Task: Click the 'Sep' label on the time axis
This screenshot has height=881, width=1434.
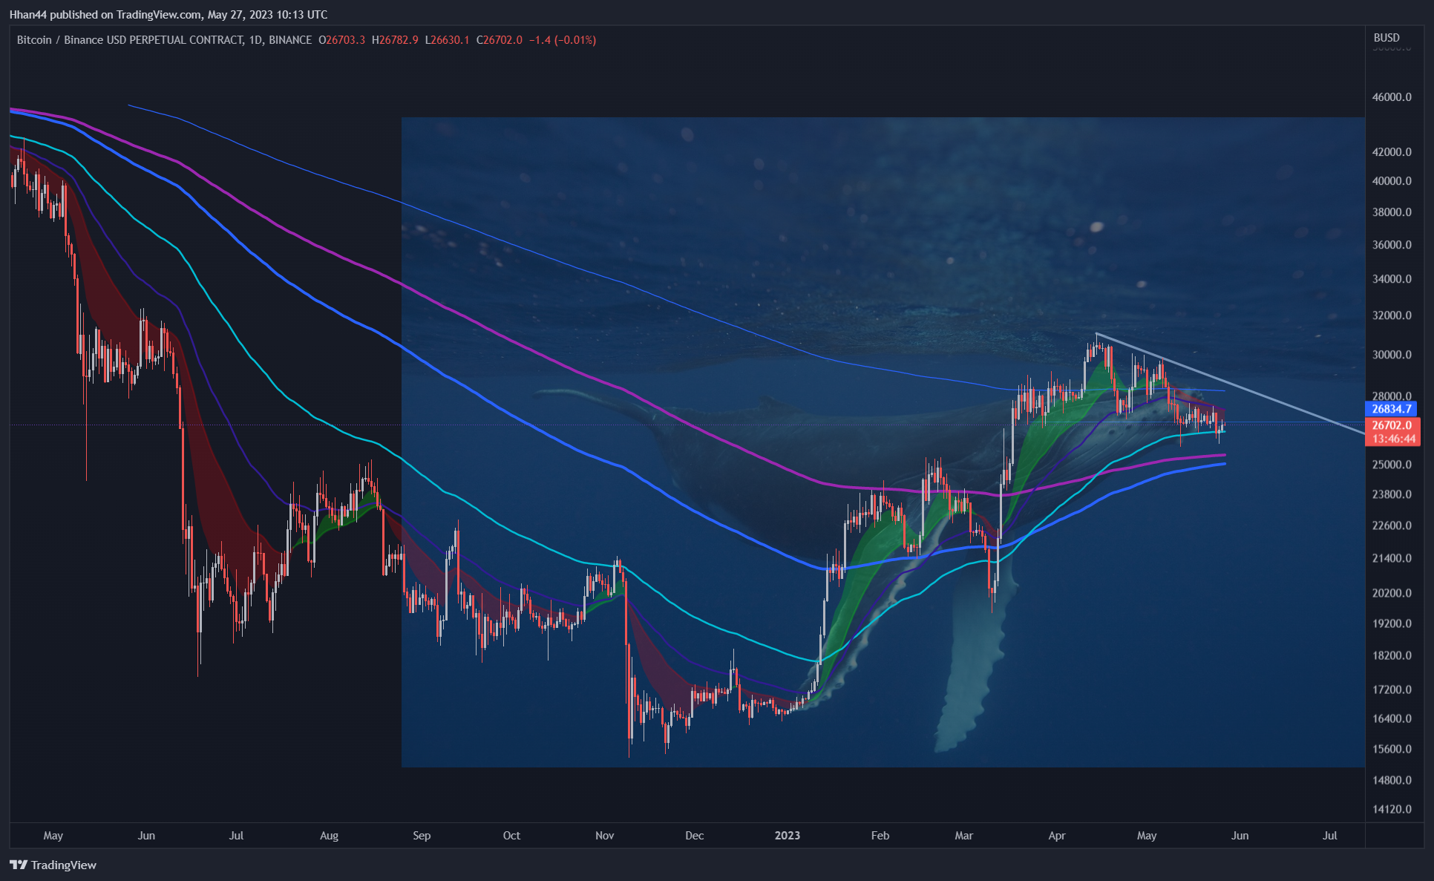Action: [x=422, y=836]
